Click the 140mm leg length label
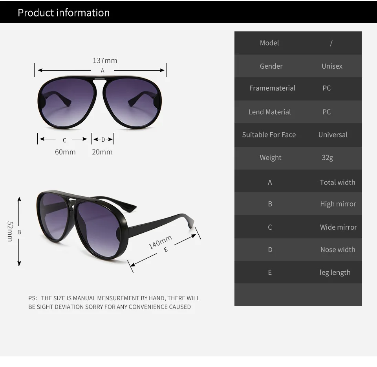The height and width of the screenshot is (367, 377). [160, 242]
